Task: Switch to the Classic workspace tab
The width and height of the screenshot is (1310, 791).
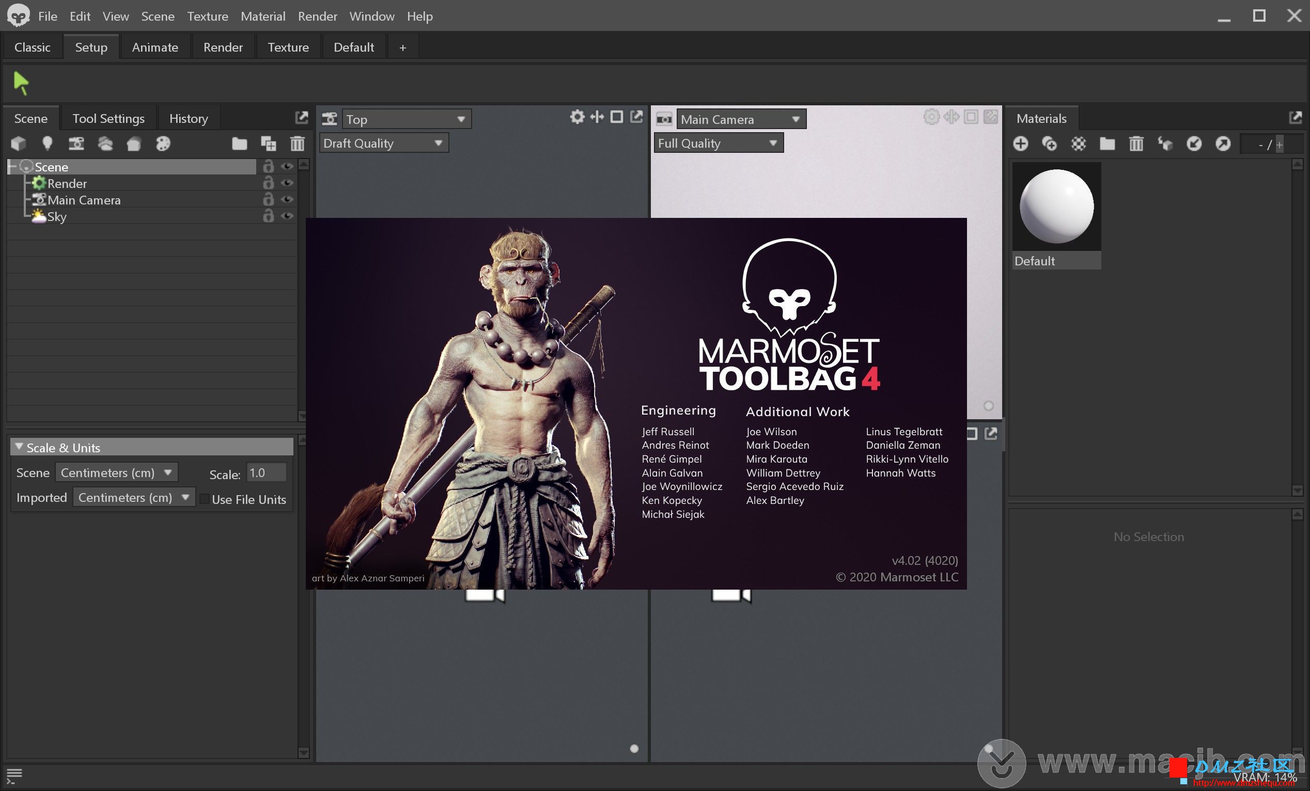Action: 33,48
